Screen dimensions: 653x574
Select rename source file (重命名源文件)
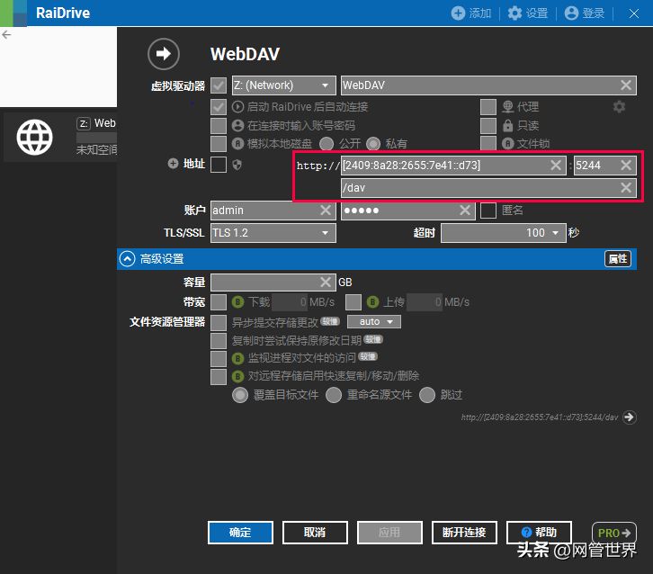pyautogui.click(x=334, y=395)
